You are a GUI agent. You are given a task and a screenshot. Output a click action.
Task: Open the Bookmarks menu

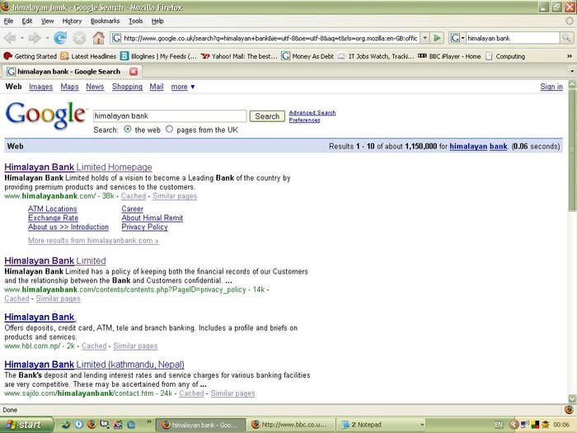105,21
